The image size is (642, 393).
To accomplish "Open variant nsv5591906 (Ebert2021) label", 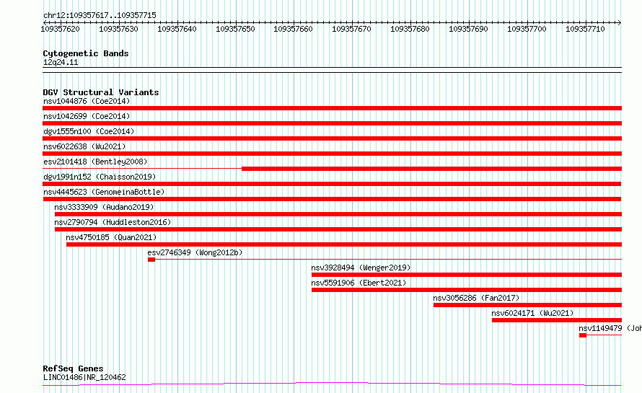I will pos(359,283).
